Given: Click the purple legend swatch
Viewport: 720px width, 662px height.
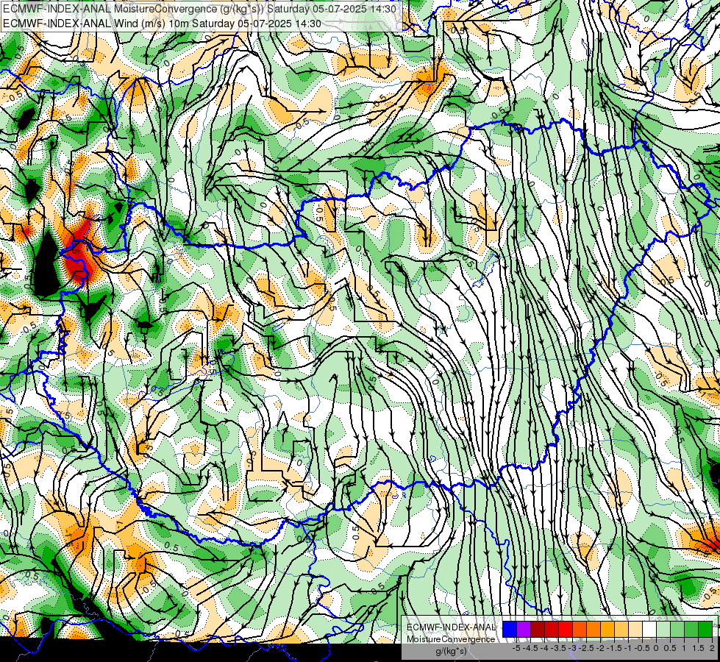Looking at the screenshot, I should [x=524, y=629].
